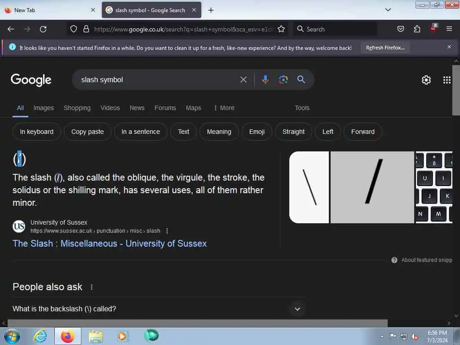Screen dimensions: 460x345
Task: Open the Firefox hamburger menu
Action: [x=449, y=29]
